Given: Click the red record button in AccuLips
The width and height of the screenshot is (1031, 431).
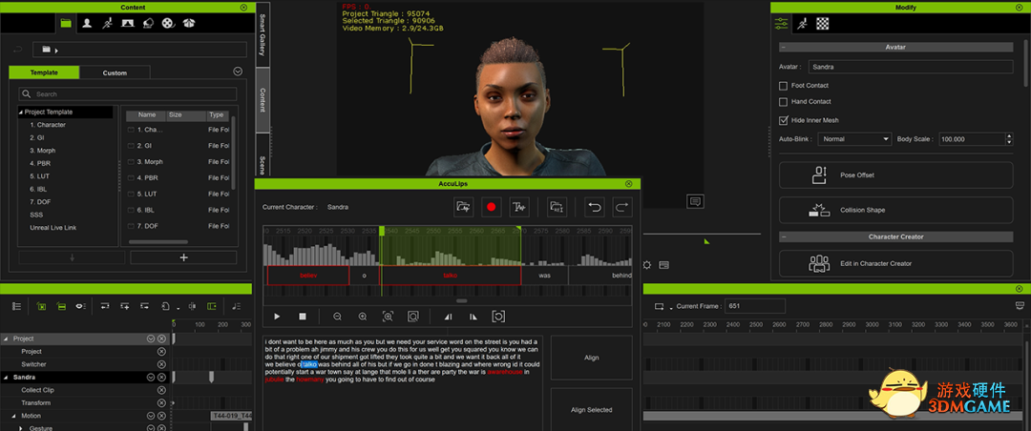Looking at the screenshot, I should (x=492, y=207).
